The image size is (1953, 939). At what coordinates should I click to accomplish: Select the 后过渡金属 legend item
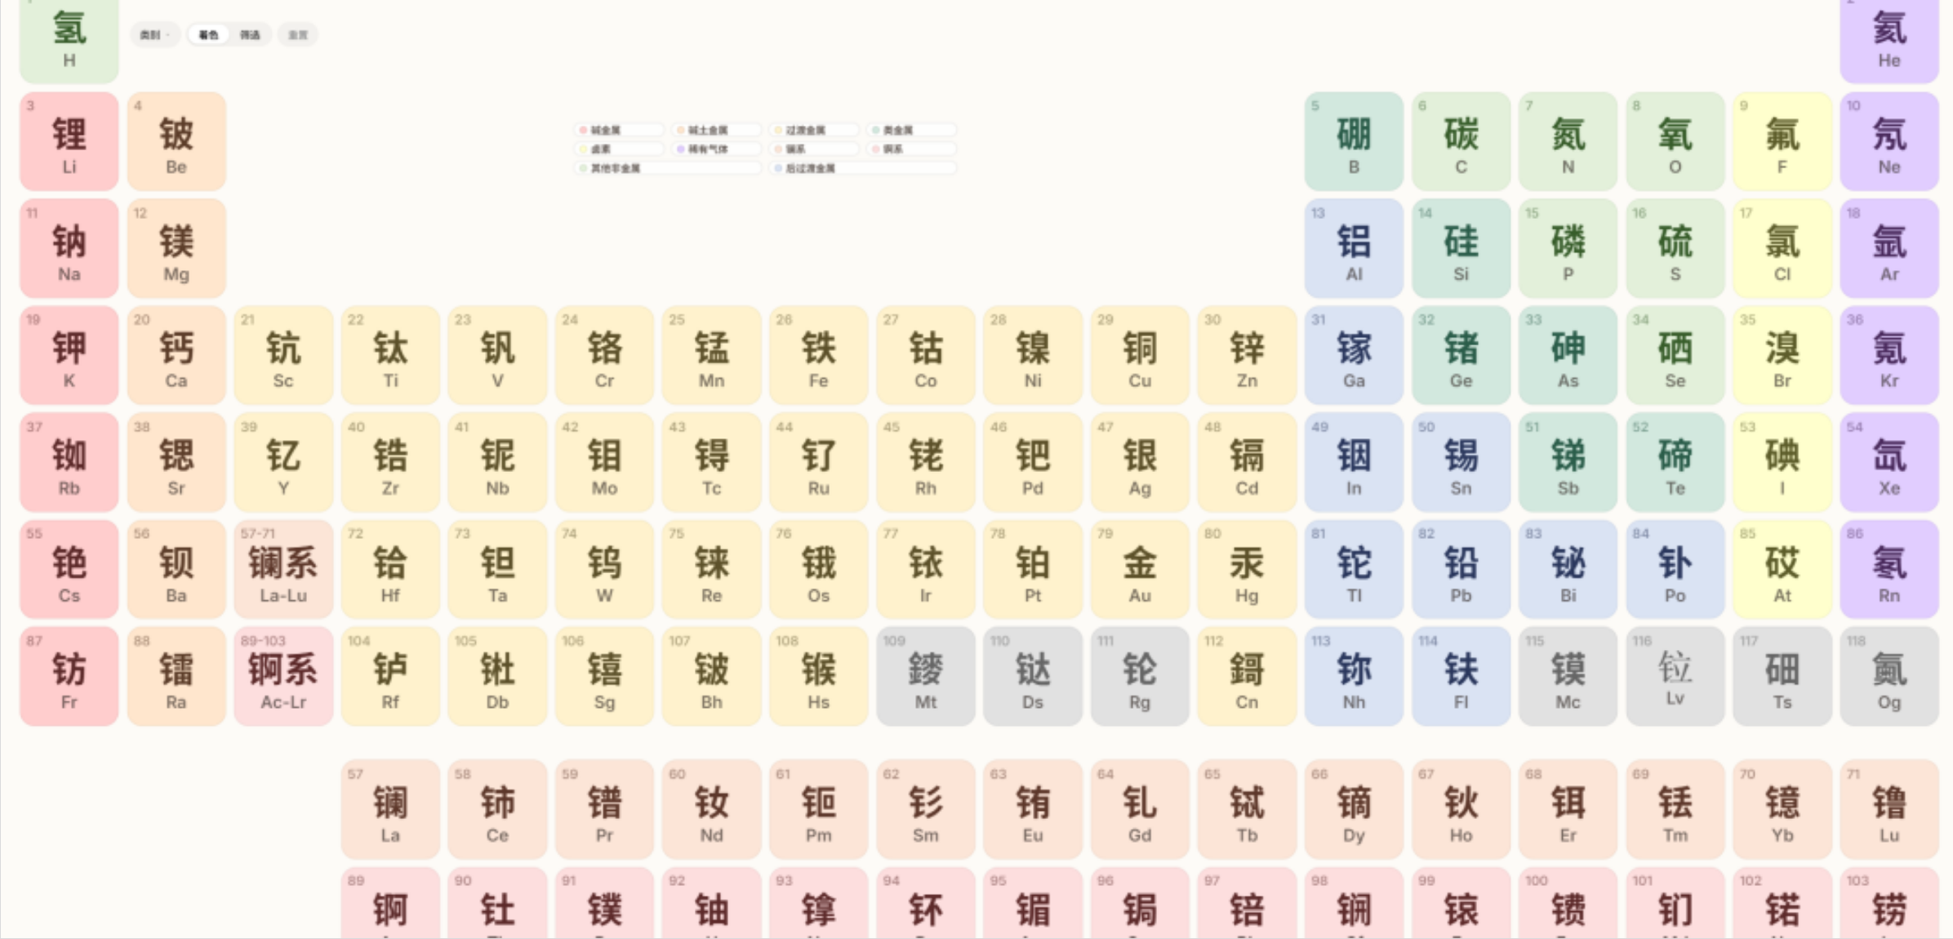point(863,168)
